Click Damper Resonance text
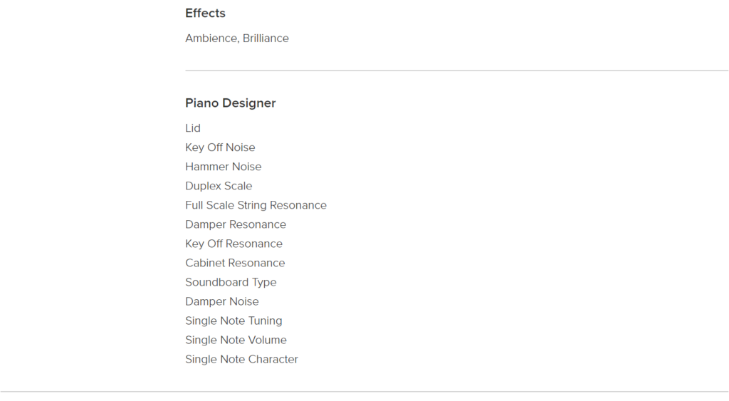 coord(235,224)
